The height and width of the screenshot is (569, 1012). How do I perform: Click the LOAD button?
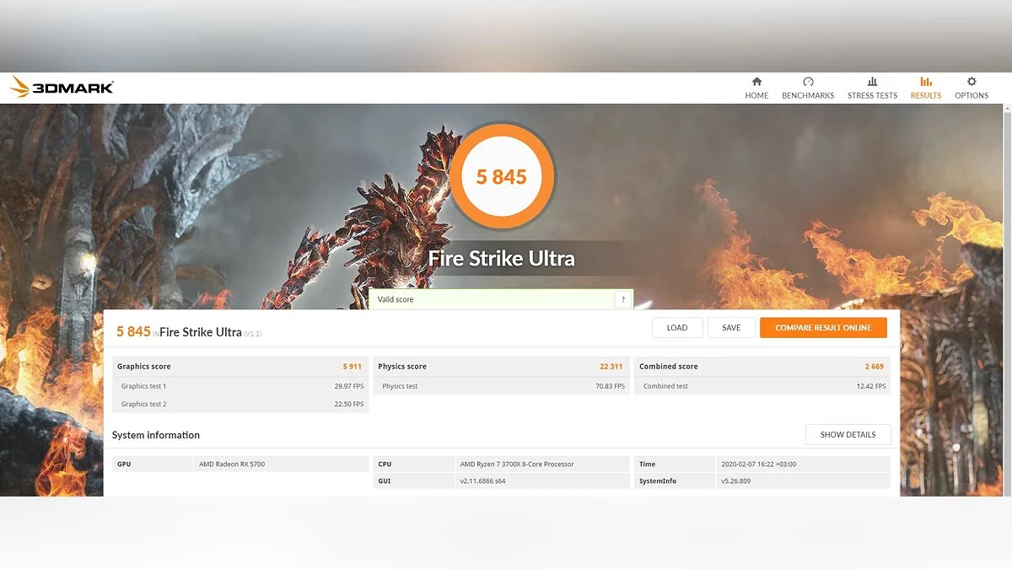coord(677,328)
